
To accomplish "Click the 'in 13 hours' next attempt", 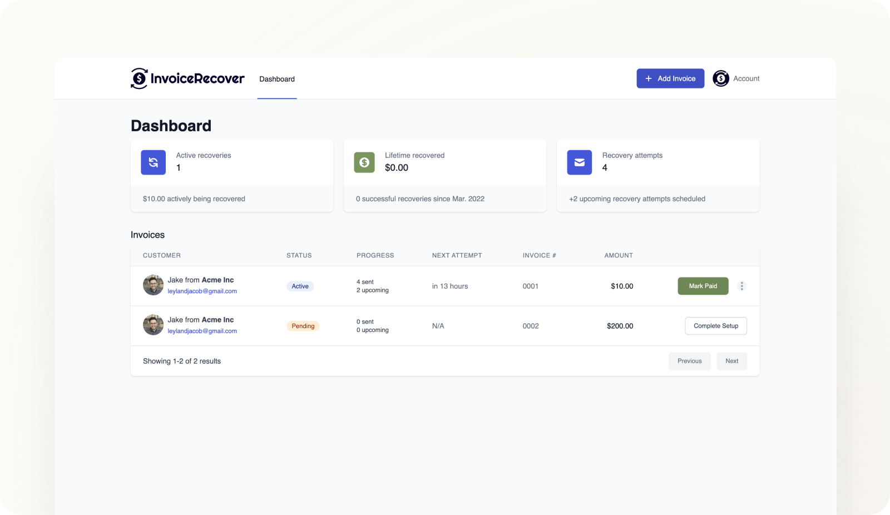I will [x=450, y=286].
